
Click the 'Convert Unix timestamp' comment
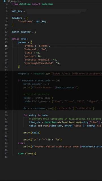click(65, 119)
